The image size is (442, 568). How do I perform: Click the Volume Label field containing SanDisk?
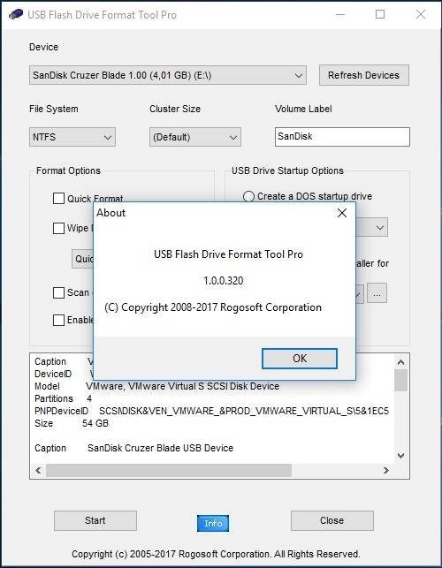pos(342,137)
